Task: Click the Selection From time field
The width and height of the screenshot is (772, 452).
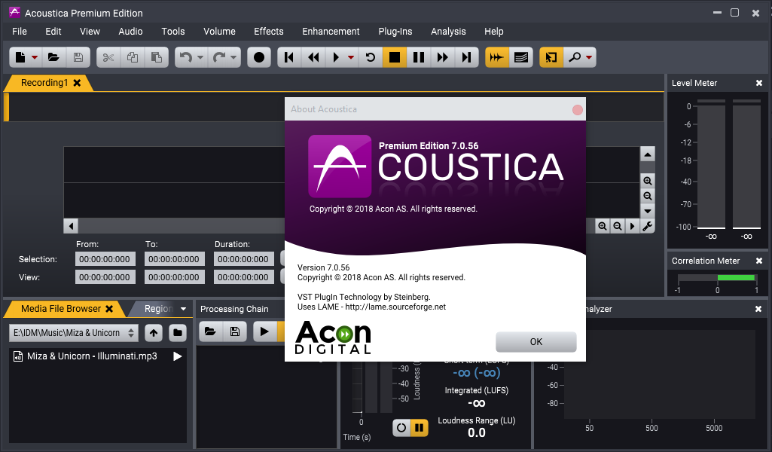Action: (105, 259)
